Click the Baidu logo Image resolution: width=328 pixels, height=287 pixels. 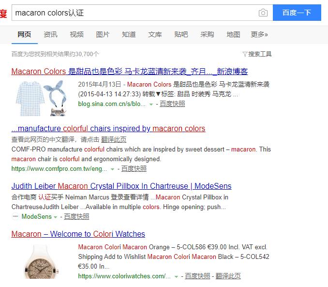3,13
